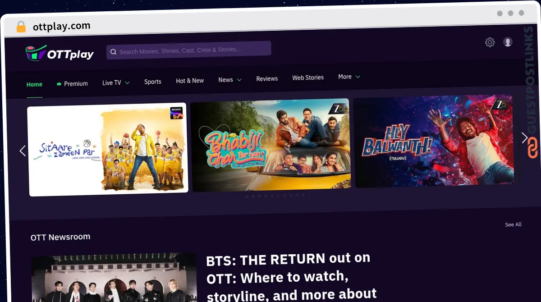Viewport: 541px width, 302px height.
Task: Expand the More dropdown menu
Action: click(349, 77)
